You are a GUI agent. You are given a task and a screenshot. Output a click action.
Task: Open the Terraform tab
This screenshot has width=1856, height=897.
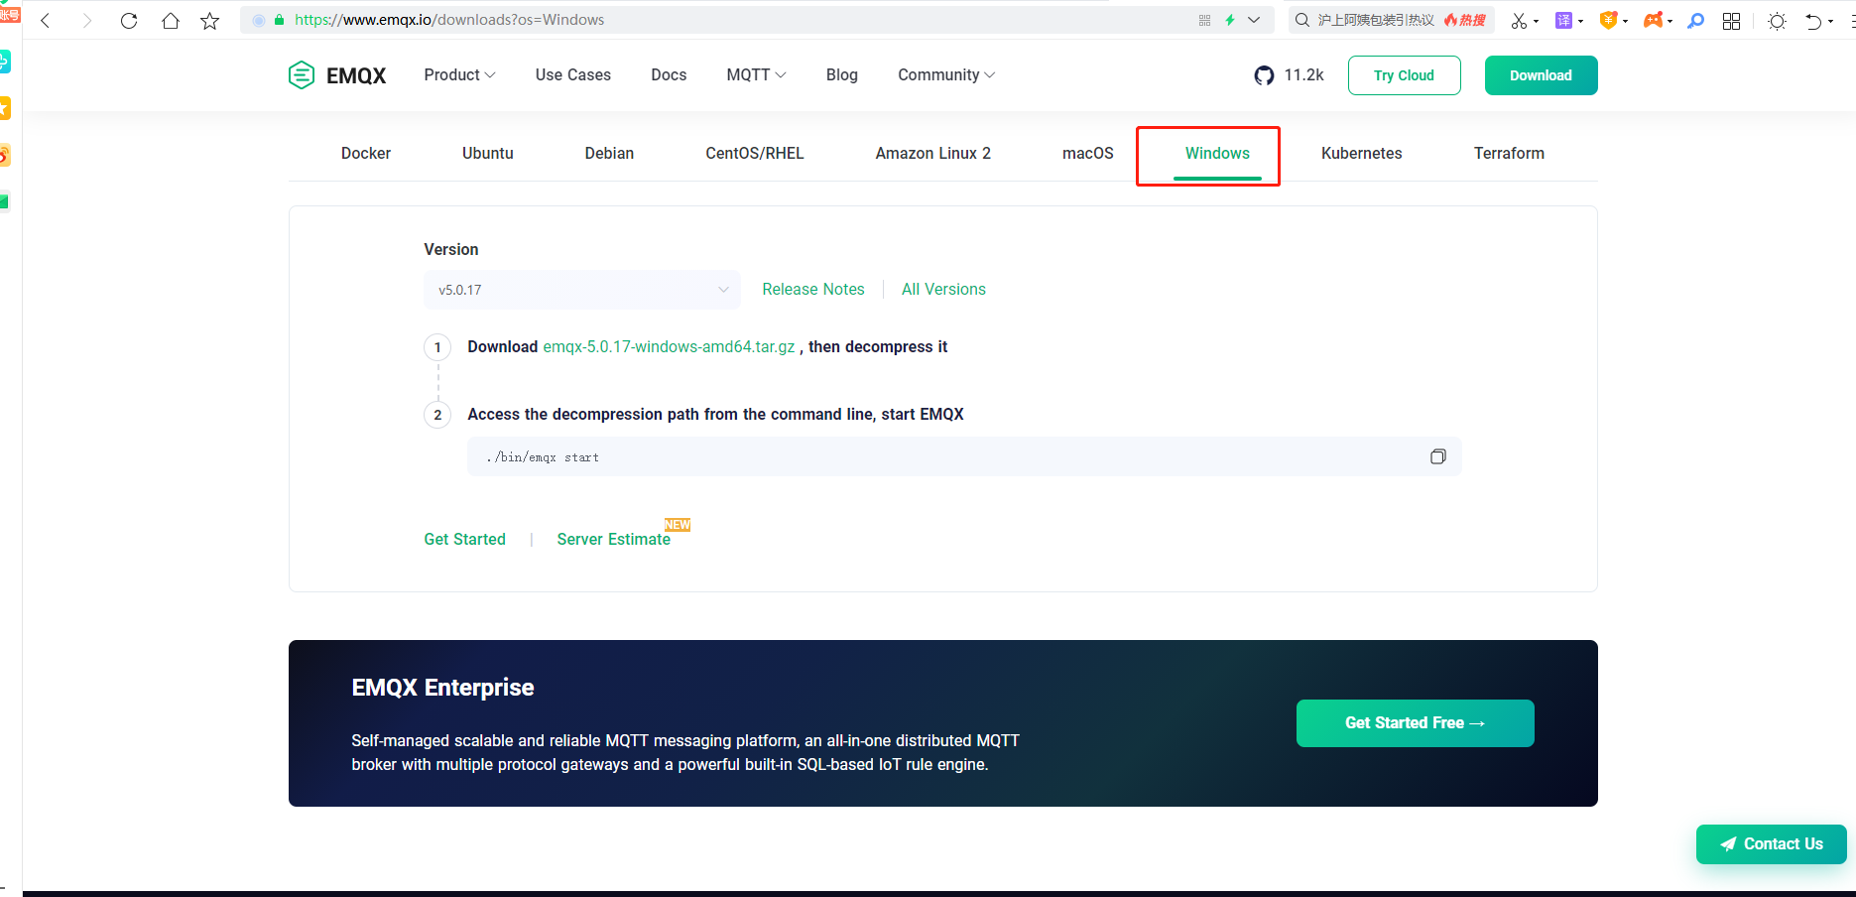[1509, 154]
